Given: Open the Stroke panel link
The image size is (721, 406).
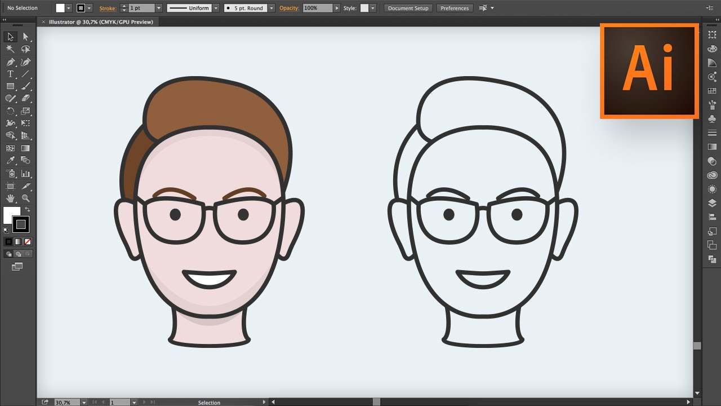Looking at the screenshot, I should pos(108,8).
